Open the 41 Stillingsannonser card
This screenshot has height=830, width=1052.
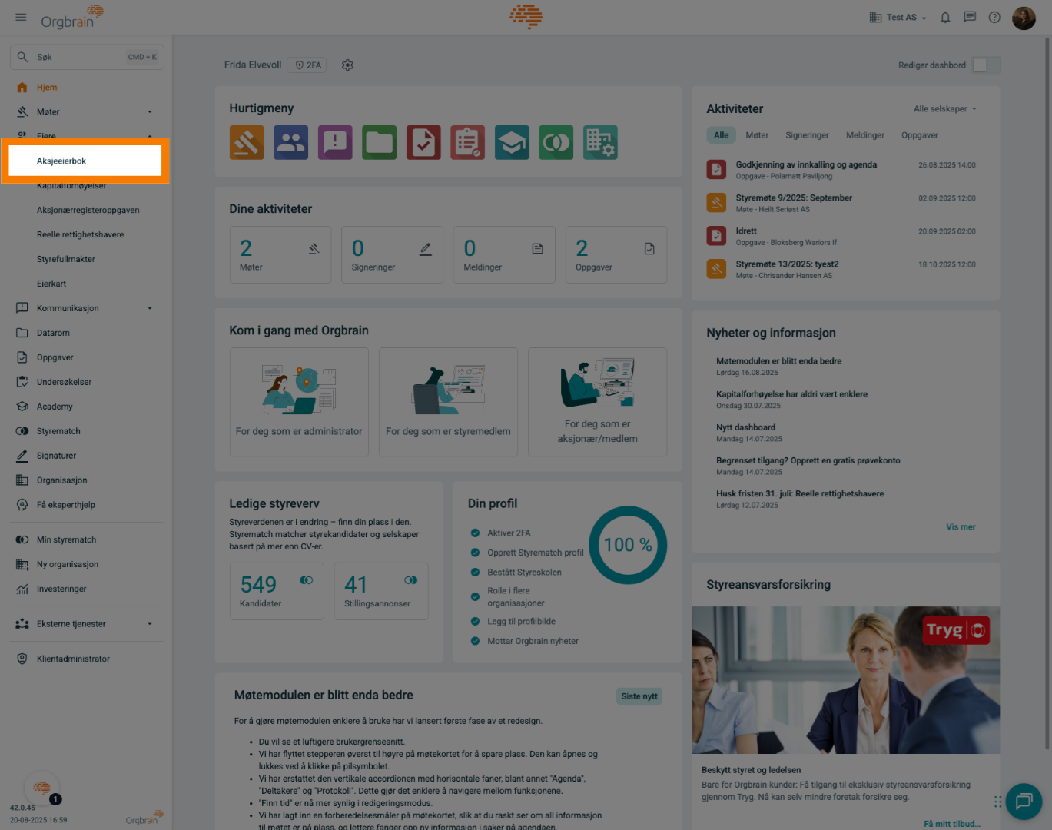click(381, 591)
